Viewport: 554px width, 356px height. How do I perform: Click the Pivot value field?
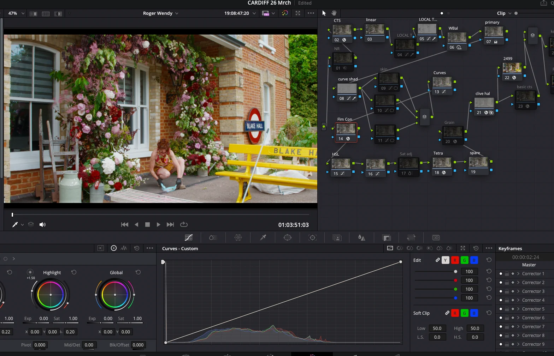pyautogui.click(x=40, y=345)
